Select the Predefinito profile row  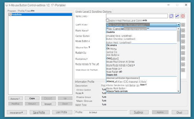[x=40, y=15]
